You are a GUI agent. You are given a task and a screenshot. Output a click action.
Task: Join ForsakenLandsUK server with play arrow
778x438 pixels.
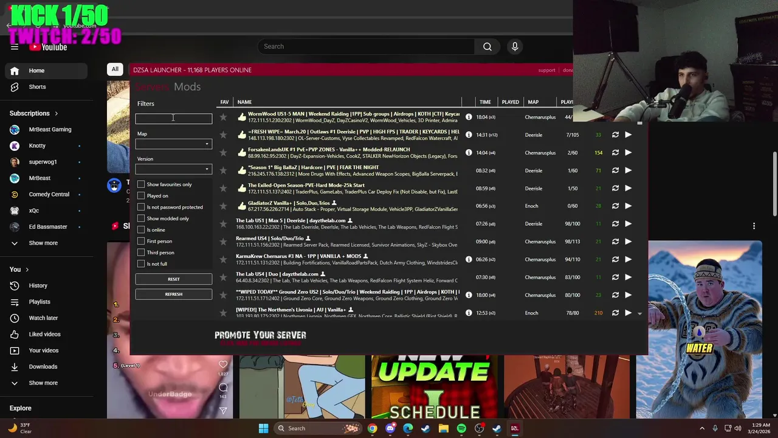[x=628, y=153]
